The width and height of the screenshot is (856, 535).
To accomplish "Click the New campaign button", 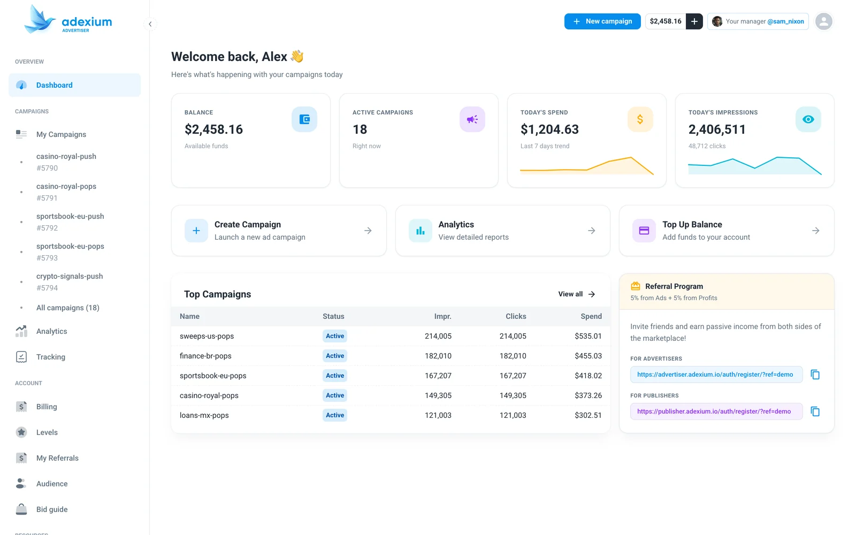I will click(602, 21).
